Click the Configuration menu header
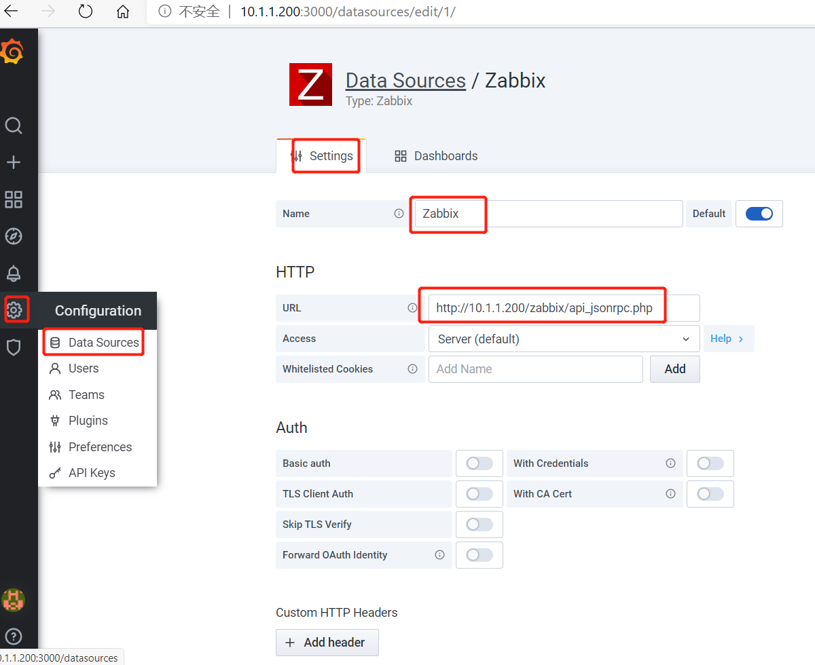The image size is (815, 665). (98, 311)
